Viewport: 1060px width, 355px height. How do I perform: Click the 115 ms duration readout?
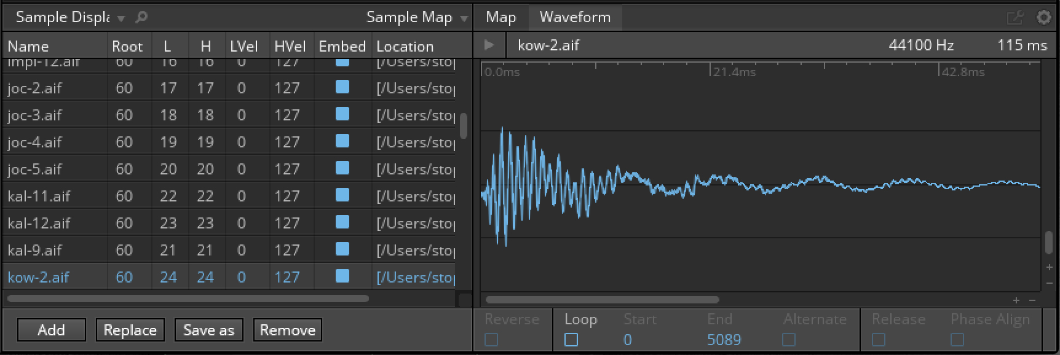tap(1022, 45)
